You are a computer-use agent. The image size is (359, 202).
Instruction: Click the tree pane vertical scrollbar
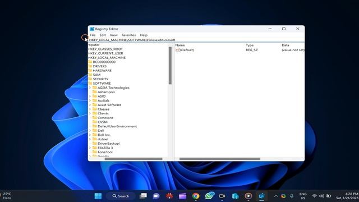[170, 66]
